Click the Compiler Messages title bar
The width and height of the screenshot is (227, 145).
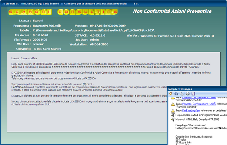(x=197, y=89)
